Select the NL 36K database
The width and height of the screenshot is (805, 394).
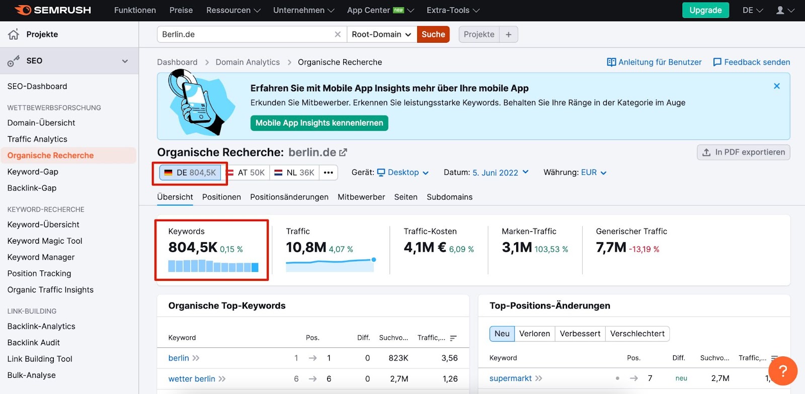click(x=294, y=172)
